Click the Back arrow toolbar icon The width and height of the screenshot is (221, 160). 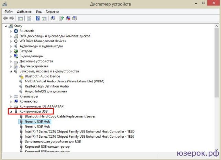click(5, 18)
